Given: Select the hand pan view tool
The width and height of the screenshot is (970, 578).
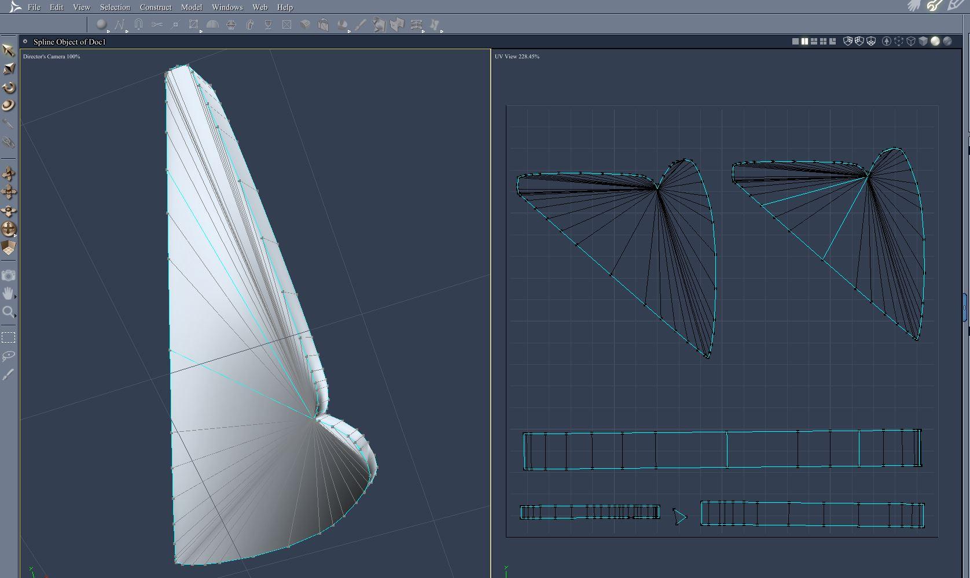Looking at the screenshot, I should point(8,293).
